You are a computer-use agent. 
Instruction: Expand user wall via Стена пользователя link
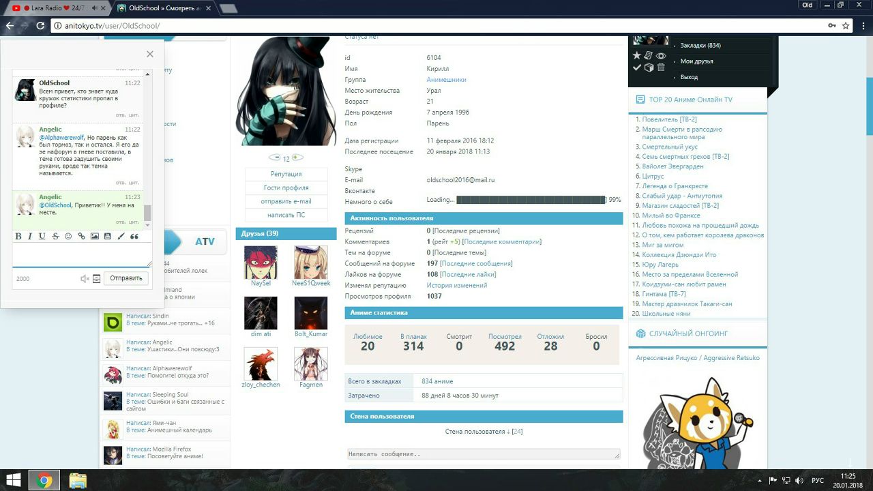pos(484,432)
